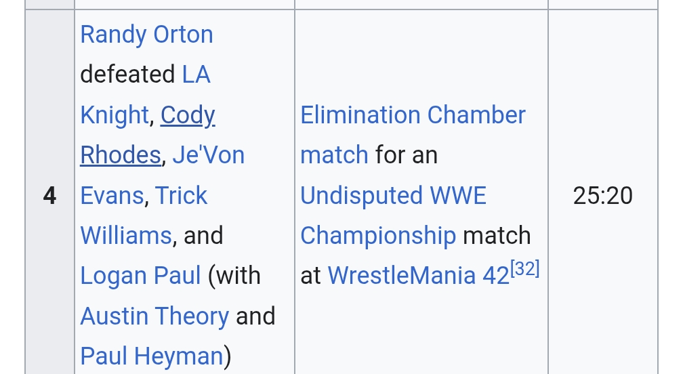This screenshot has height=374, width=683.
Task: Click plain word 'match' after Championship
Action: coord(496,236)
